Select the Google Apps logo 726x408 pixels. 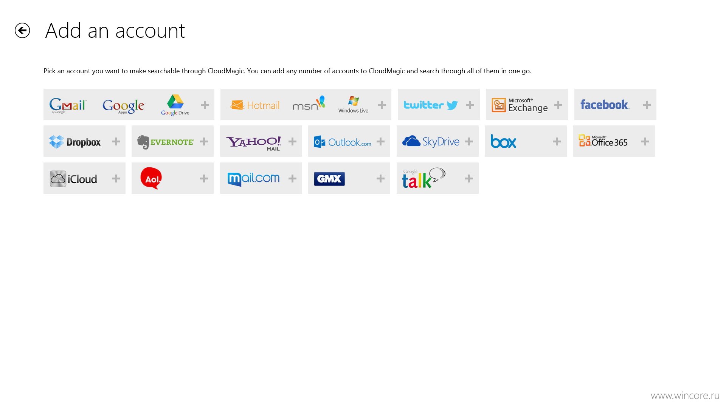coord(123,106)
